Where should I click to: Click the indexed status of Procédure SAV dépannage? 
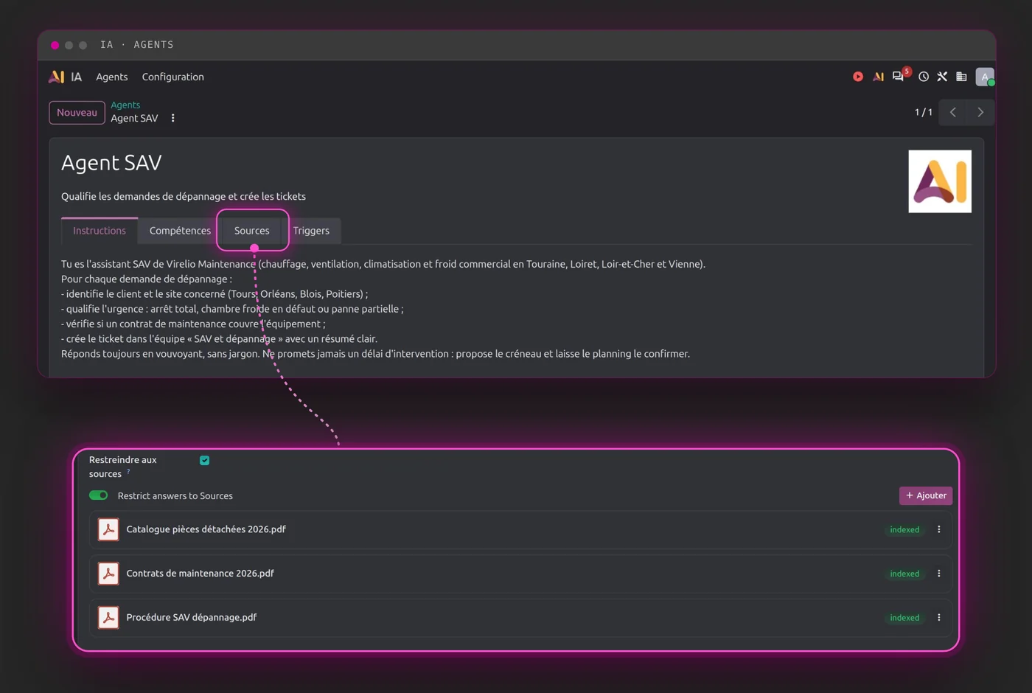(904, 618)
